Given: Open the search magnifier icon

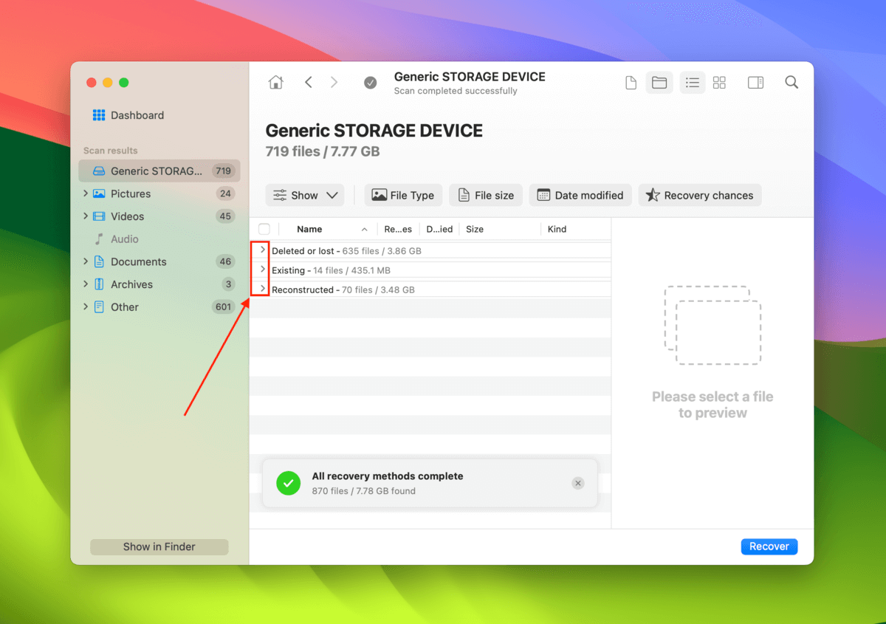Looking at the screenshot, I should [791, 83].
